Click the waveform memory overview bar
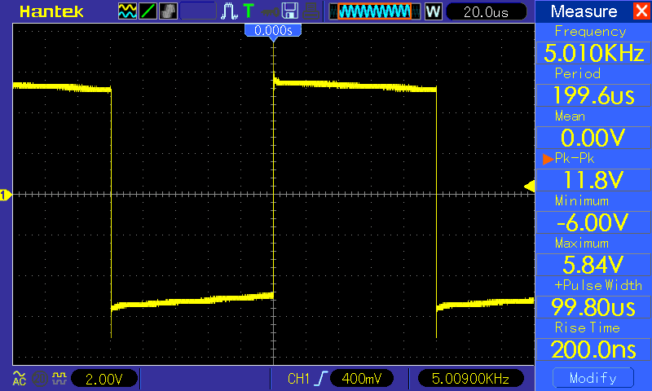Image resolution: width=652 pixels, height=391 pixels. point(375,11)
